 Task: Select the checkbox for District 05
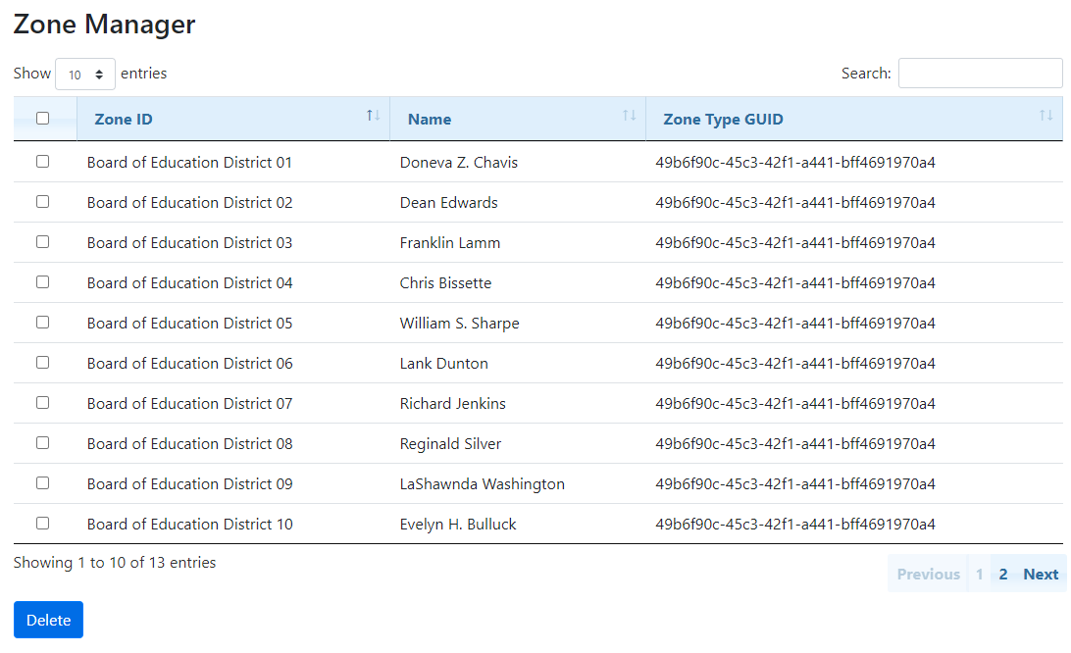click(42, 323)
